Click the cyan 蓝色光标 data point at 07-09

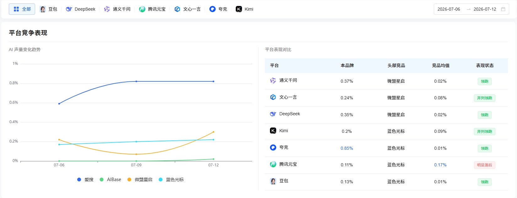pos(136,142)
